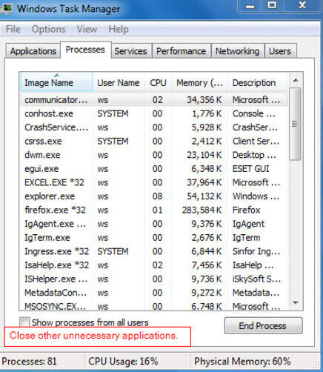Select the firefox.exe *32 process row
The height and width of the screenshot is (372, 323).
154,210
